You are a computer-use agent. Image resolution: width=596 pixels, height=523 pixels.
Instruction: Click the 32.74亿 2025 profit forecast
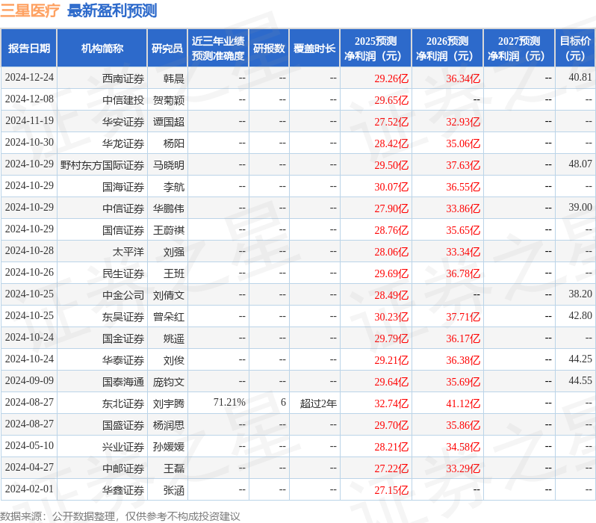click(391, 404)
